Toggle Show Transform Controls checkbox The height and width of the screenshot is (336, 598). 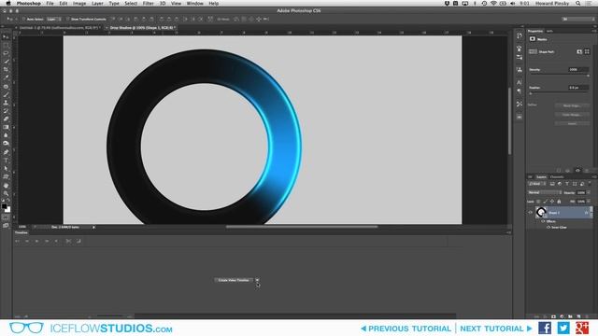click(68, 19)
